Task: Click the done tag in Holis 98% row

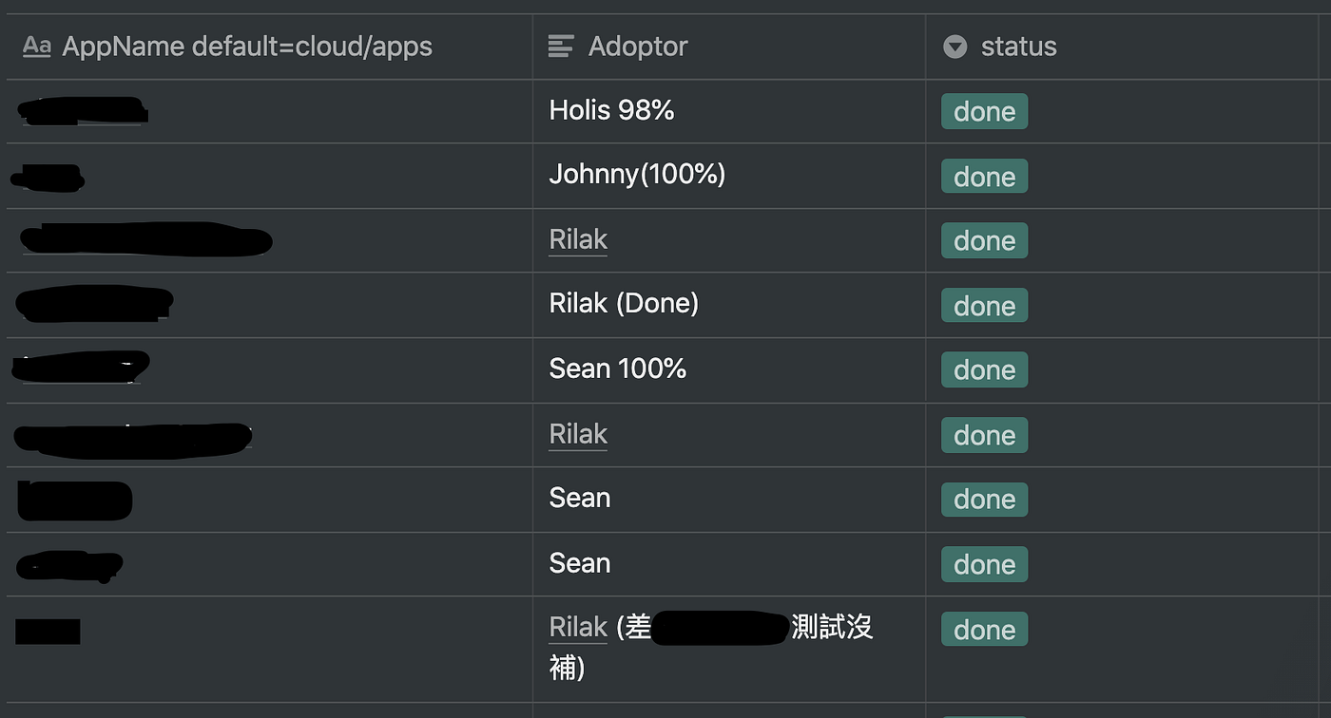Action: click(x=984, y=112)
